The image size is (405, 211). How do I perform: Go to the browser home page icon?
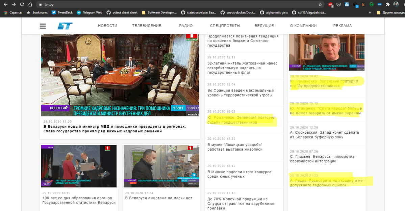point(30,4)
